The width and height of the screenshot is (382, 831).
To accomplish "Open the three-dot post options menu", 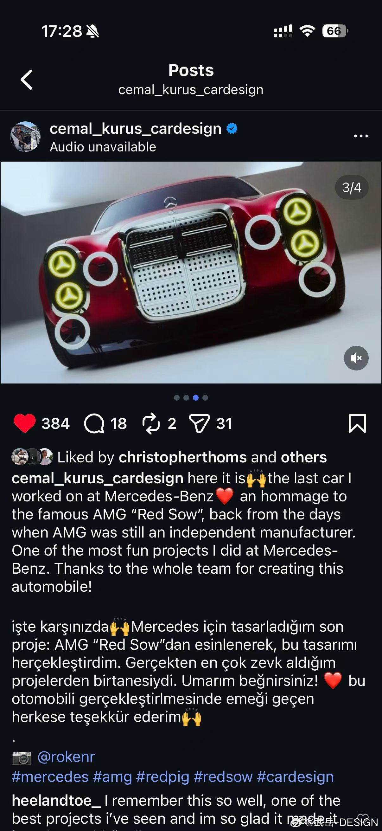I will pyautogui.click(x=361, y=136).
